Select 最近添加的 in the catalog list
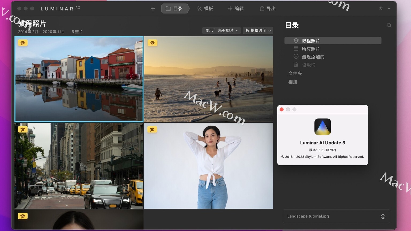 click(x=313, y=57)
